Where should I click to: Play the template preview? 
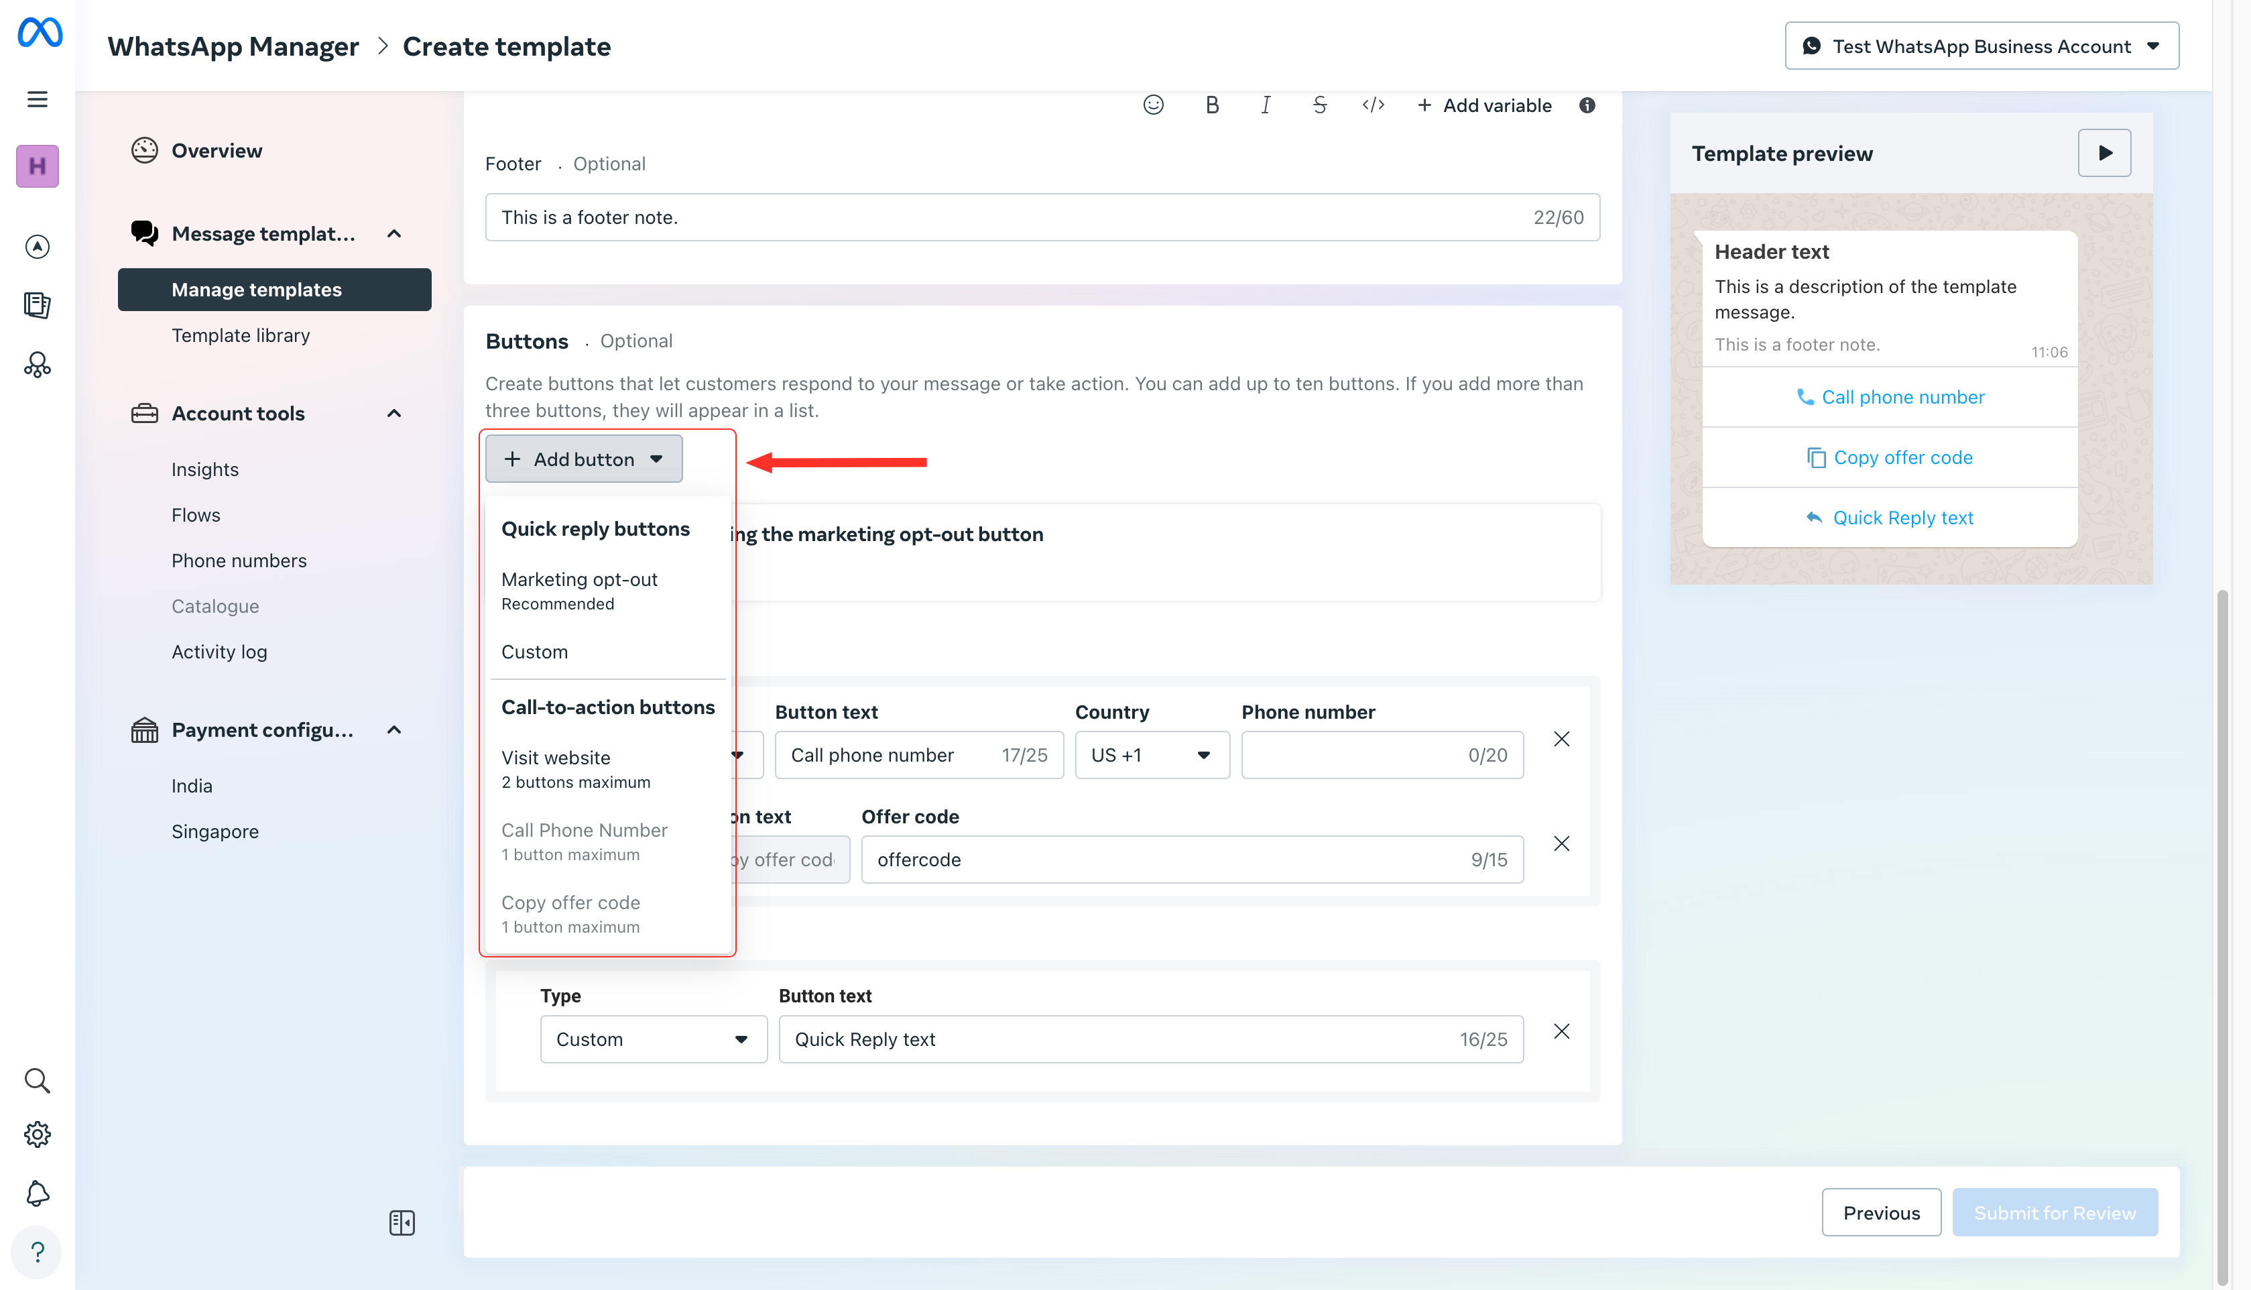[x=2104, y=154]
